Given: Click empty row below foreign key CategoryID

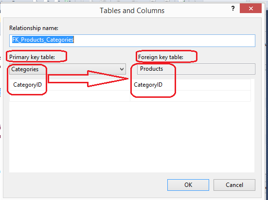Looking at the screenshot, I should click(x=190, y=96).
